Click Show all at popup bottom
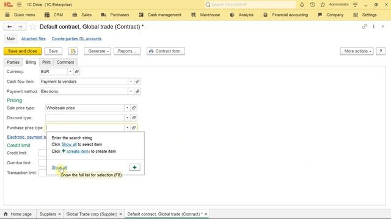The image size is (391, 219). 59,168
